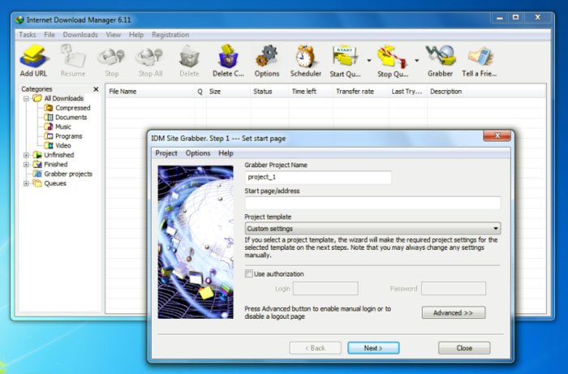Collapse the All Downloads tree node
Viewport: 568px width, 374px height.
click(x=26, y=98)
